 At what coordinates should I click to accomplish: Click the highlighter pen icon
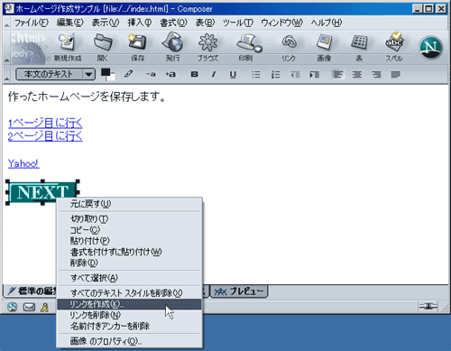[129, 74]
